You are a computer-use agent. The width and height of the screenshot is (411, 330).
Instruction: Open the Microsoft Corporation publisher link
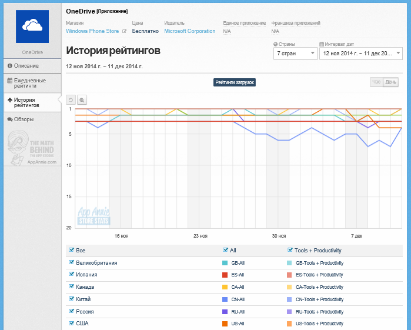coord(190,31)
